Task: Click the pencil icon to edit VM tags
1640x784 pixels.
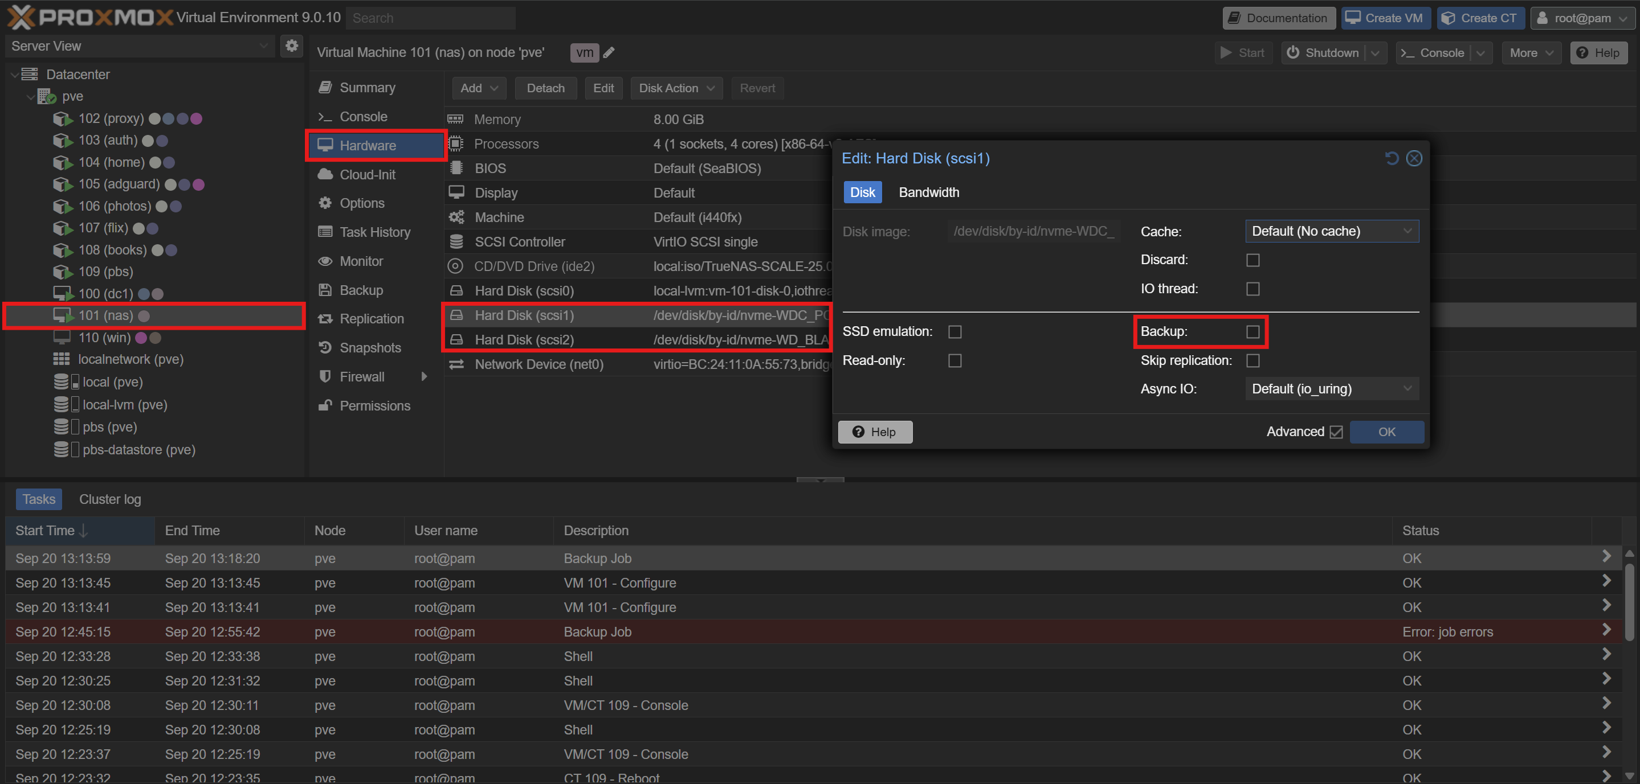Action: tap(609, 53)
